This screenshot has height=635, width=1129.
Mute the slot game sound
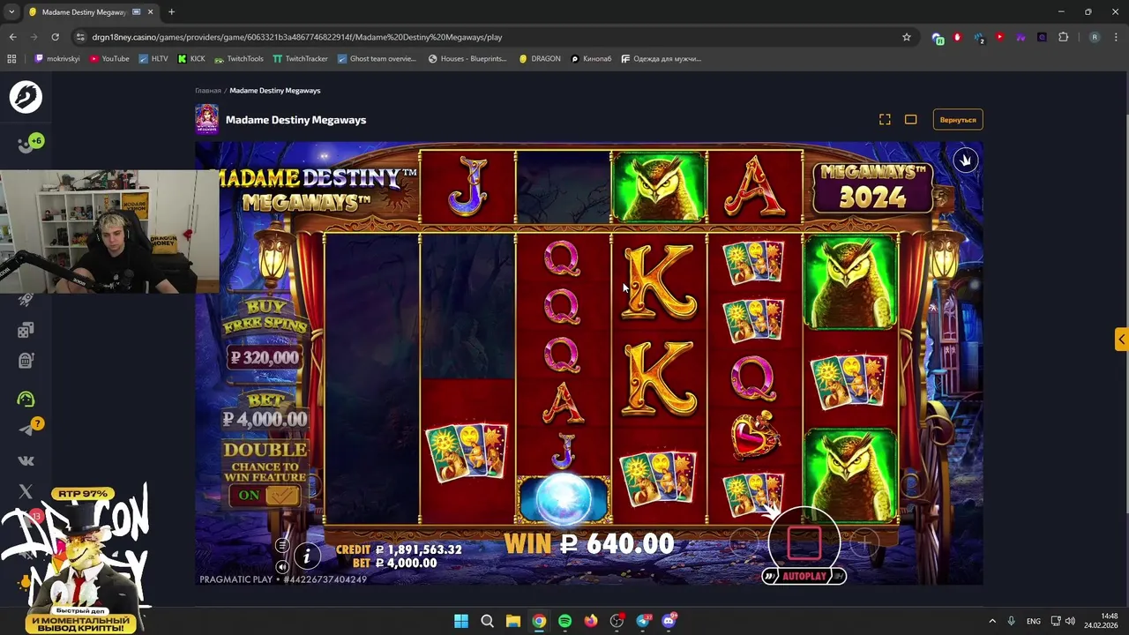pyautogui.click(x=282, y=567)
